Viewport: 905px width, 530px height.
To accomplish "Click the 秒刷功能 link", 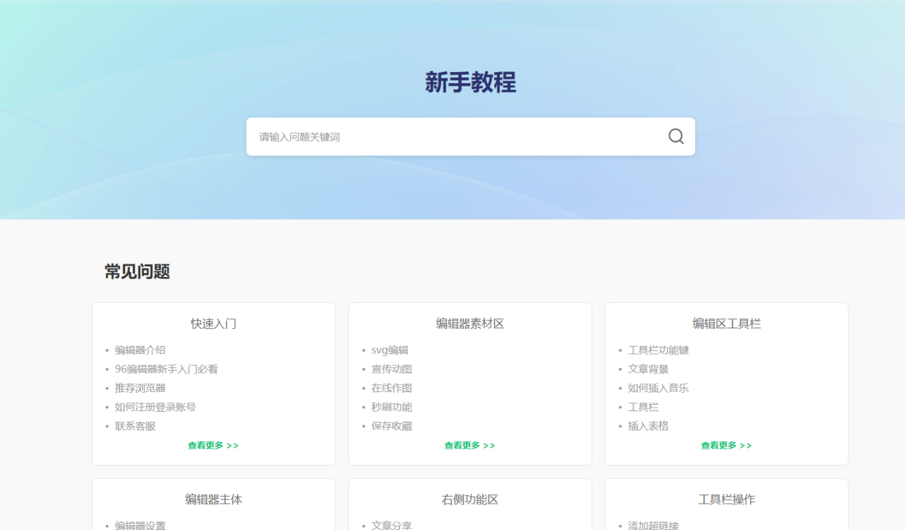I will coord(392,408).
